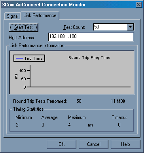Click the 11 MBit rate indicator

click(x=118, y=101)
